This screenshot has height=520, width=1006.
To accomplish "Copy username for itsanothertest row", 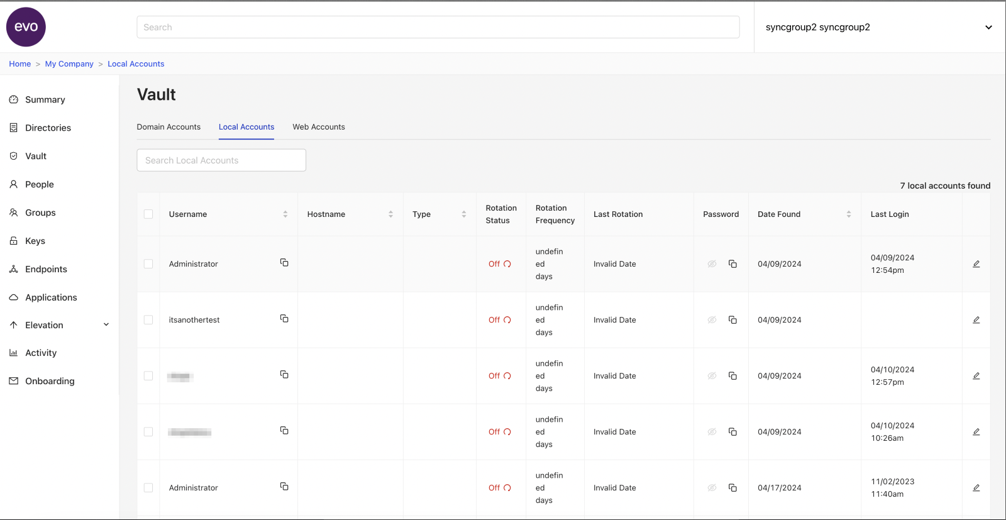I will click(284, 319).
